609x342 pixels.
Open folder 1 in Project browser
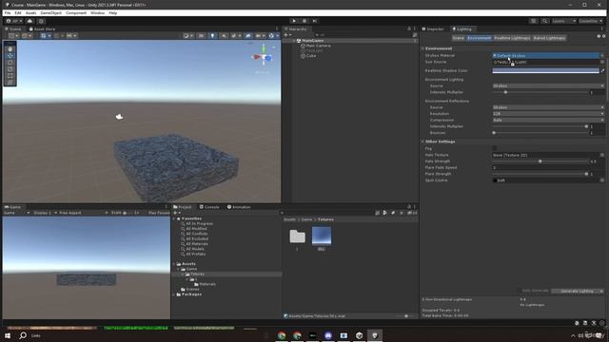point(297,237)
